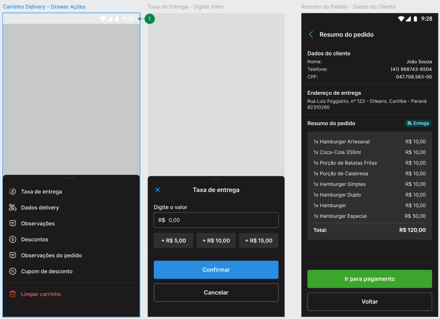The height and width of the screenshot is (319, 440).
Task: Go back using the Resumo do pedido arrow
Action: pyautogui.click(x=311, y=35)
